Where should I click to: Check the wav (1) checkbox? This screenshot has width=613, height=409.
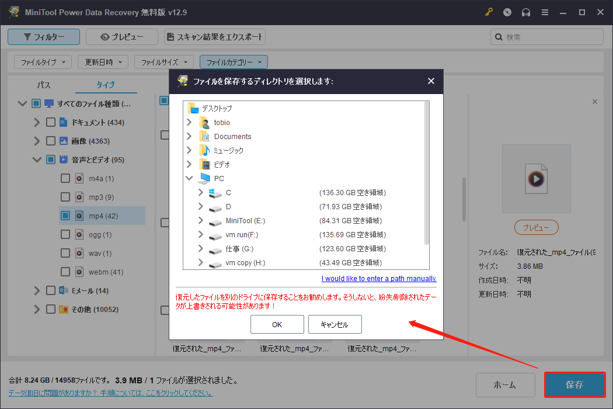coord(65,253)
